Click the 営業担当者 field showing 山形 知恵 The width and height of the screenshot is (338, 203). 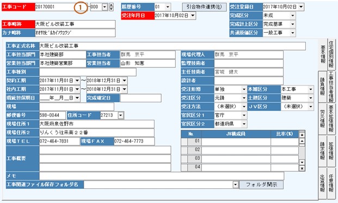point(148,63)
